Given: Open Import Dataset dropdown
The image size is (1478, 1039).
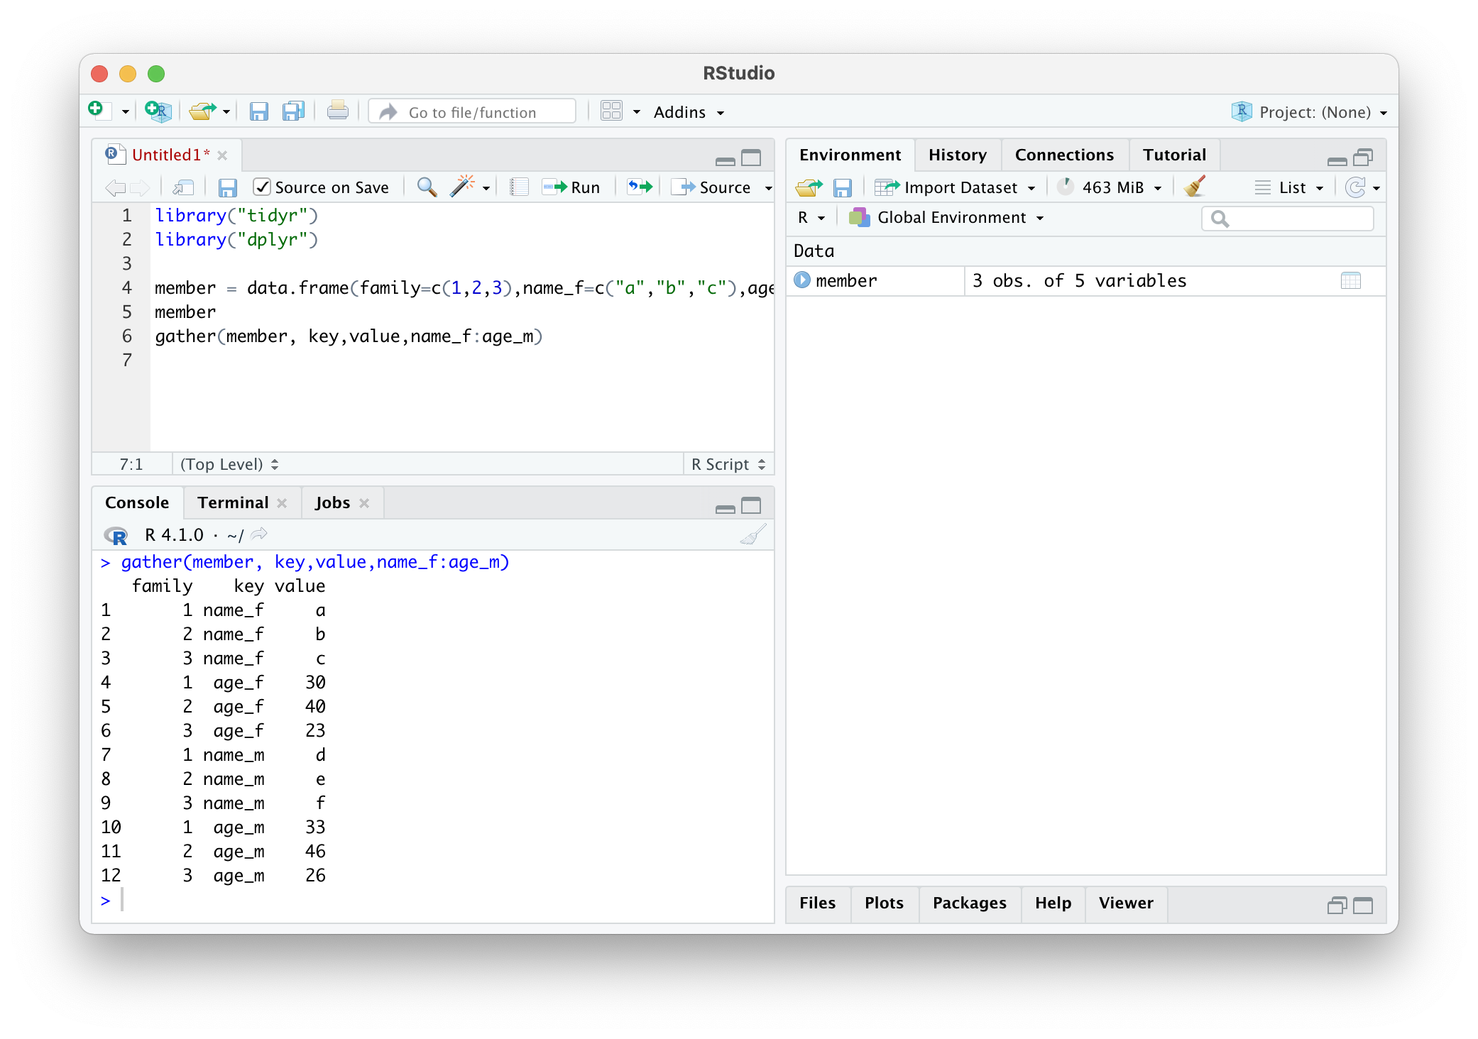Looking at the screenshot, I should click(x=956, y=187).
